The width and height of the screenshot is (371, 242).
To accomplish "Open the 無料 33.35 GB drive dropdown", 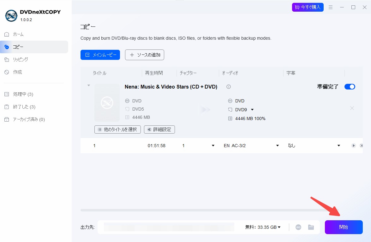I will (x=263, y=227).
